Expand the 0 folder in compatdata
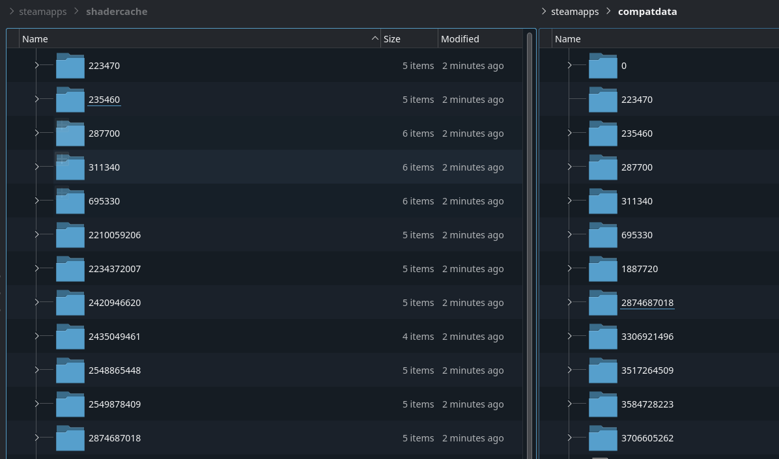 569,65
